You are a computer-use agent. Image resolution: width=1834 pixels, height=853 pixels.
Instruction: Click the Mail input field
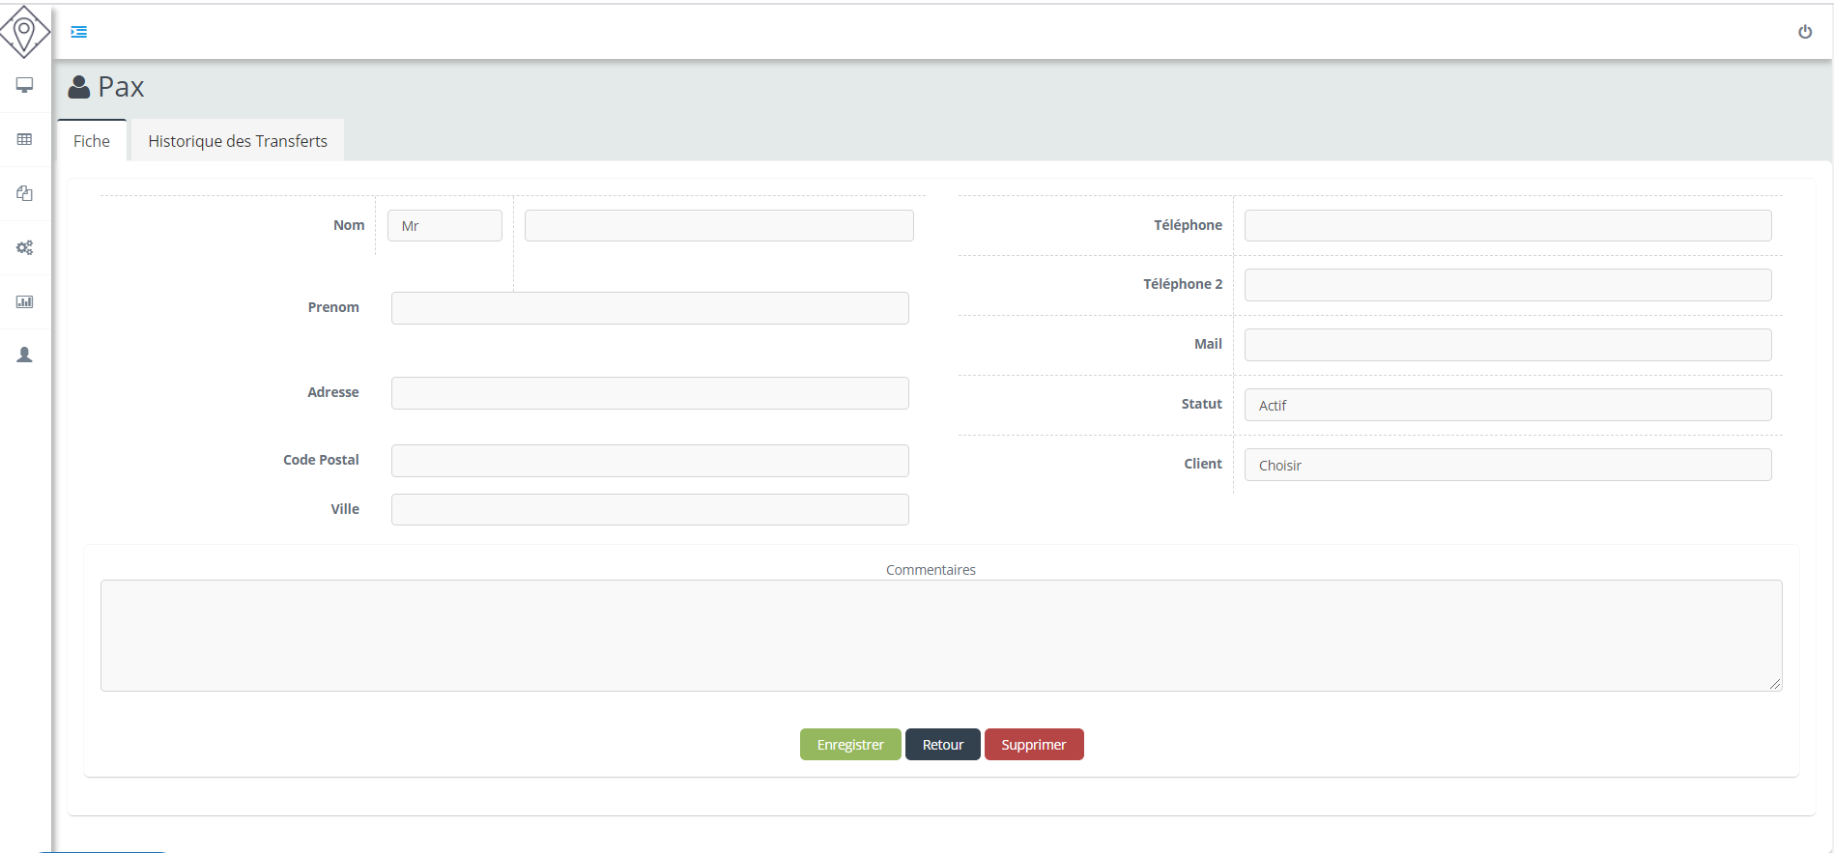pyautogui.click(x=1507, y=345)
